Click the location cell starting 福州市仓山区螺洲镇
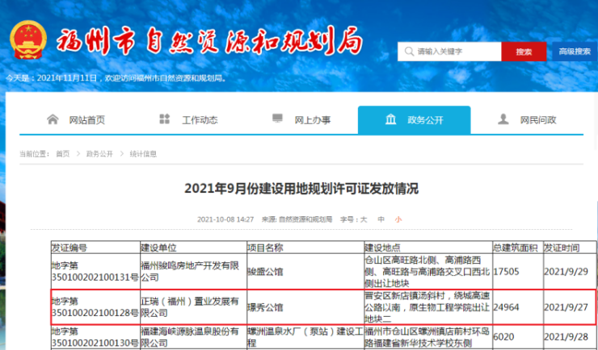The image size is (598, 350). (x=427, y=337)
